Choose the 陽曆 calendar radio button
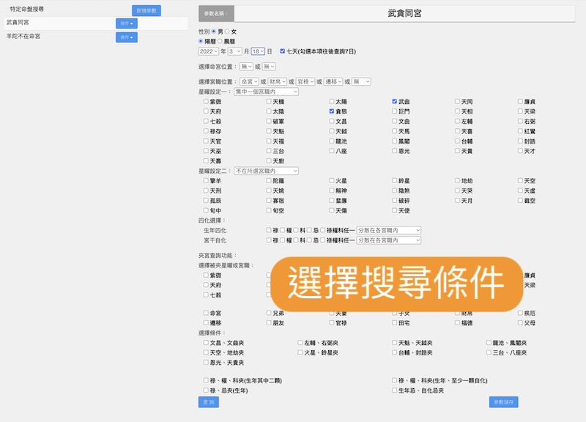 click(x=201, y=41)
